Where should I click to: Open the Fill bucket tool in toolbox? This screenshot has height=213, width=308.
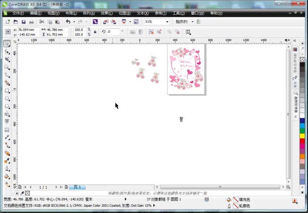(x=7, y=177)
